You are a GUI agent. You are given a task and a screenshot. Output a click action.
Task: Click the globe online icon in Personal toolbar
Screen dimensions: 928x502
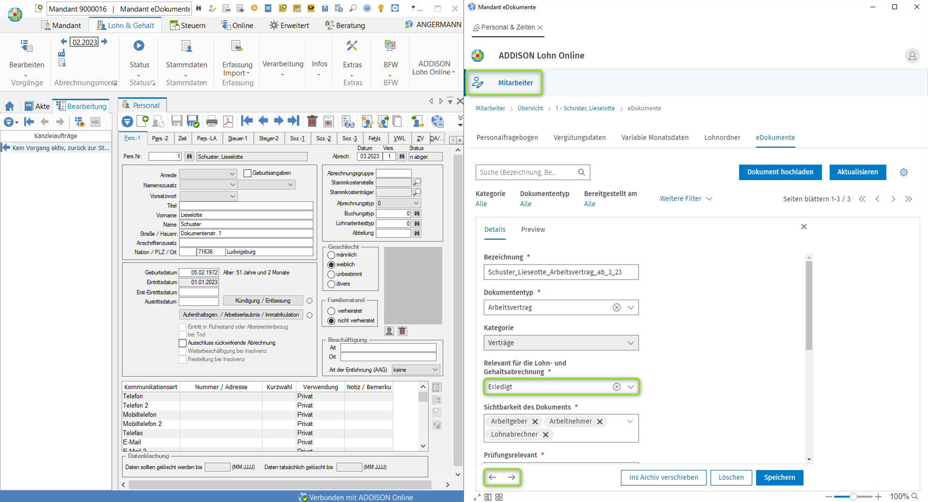coord(438,121)
